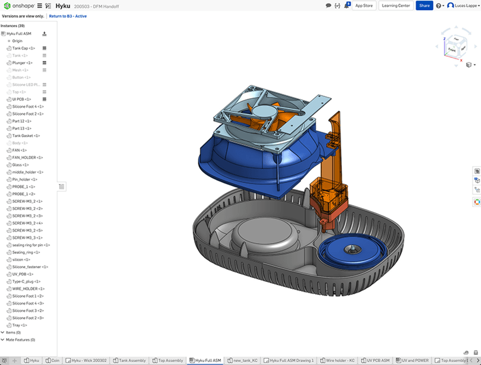Click the Share button
This screenshot has width=481, height=365.
point(424,5)
